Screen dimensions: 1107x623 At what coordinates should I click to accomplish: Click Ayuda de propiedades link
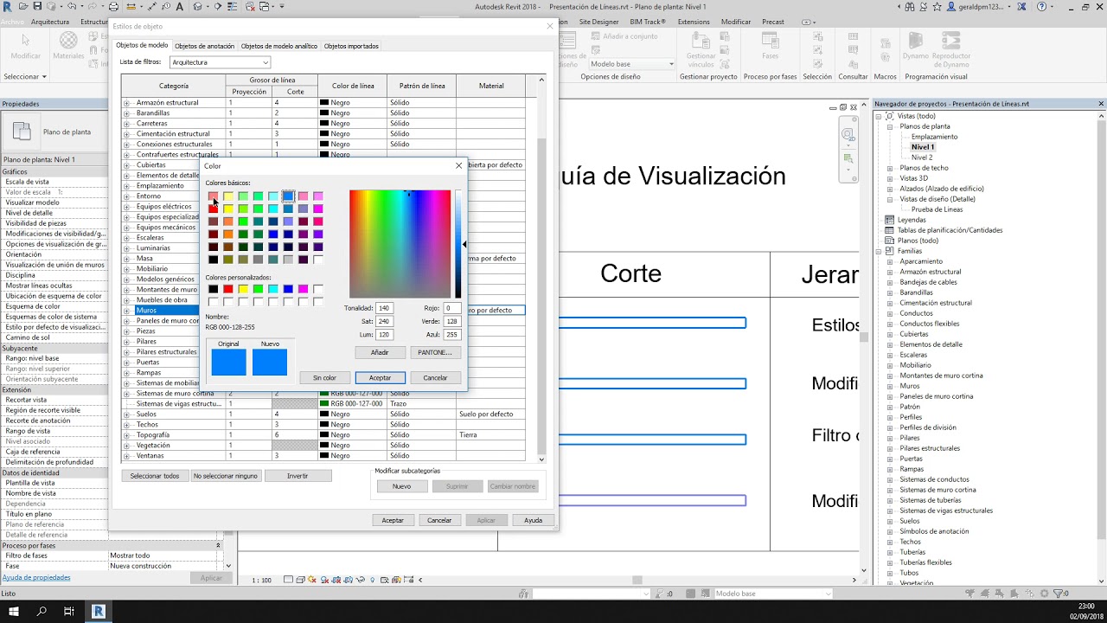[36, 577]
